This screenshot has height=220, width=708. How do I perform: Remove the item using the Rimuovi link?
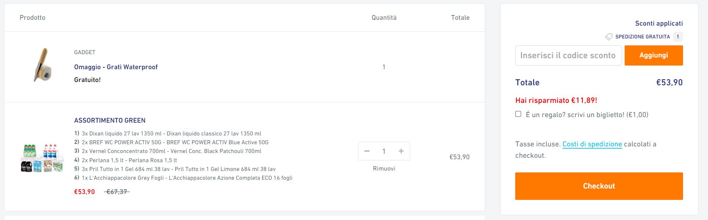click(384, 169)
